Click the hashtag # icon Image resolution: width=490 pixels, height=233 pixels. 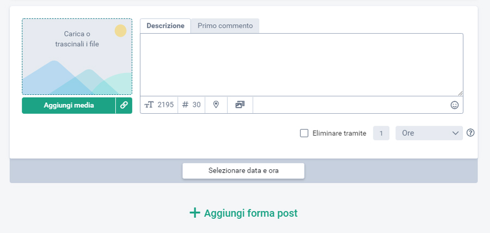tap(185, 105)
